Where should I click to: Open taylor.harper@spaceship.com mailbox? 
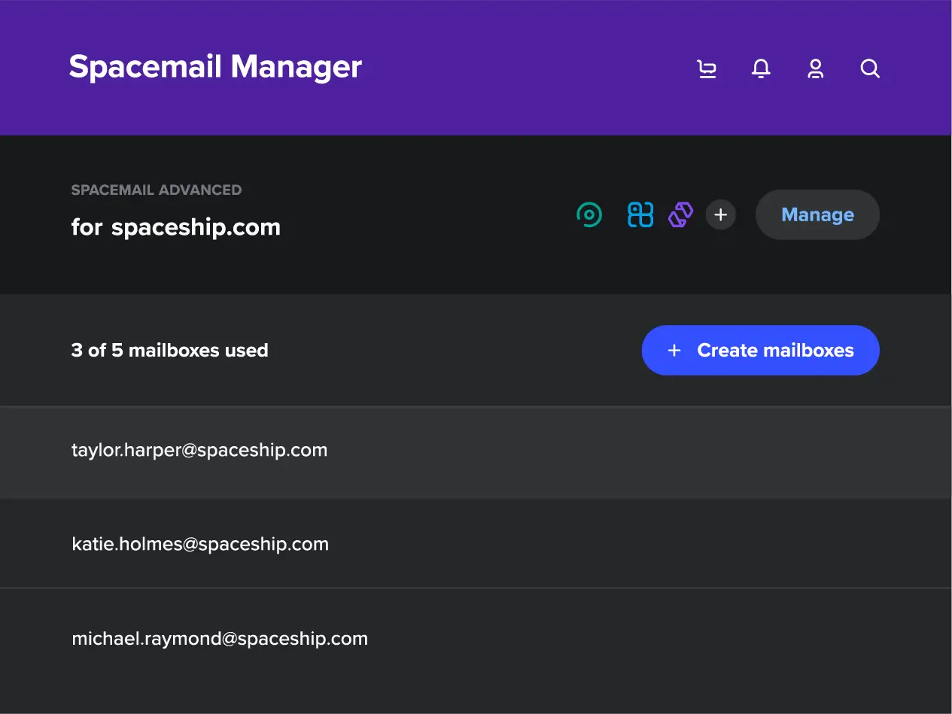click(x=199, y=450)
